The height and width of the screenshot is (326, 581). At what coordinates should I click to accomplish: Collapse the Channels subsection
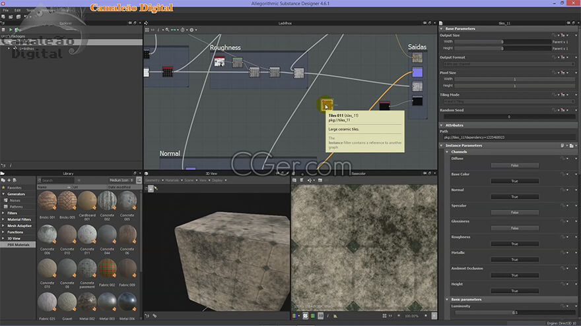point(447,152)
